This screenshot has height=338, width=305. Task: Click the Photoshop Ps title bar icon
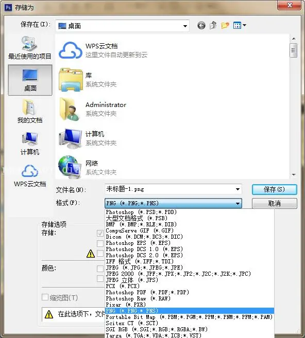[x=8, y=8]
